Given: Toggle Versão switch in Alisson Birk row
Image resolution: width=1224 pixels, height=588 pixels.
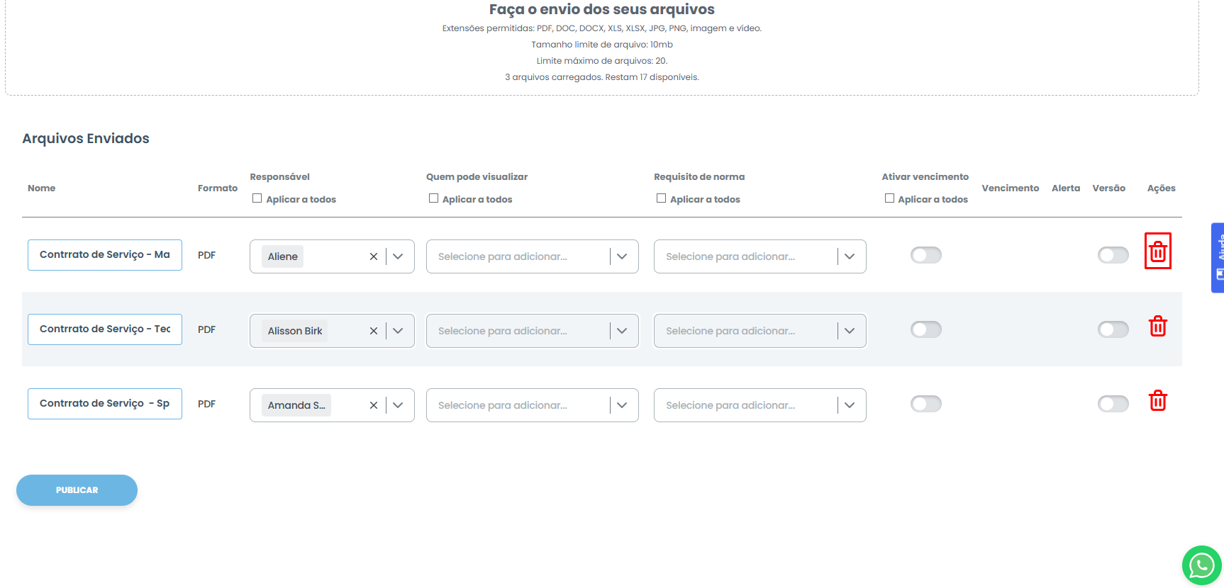Looking at the screenshot, I should click(x=1113, y=329).
